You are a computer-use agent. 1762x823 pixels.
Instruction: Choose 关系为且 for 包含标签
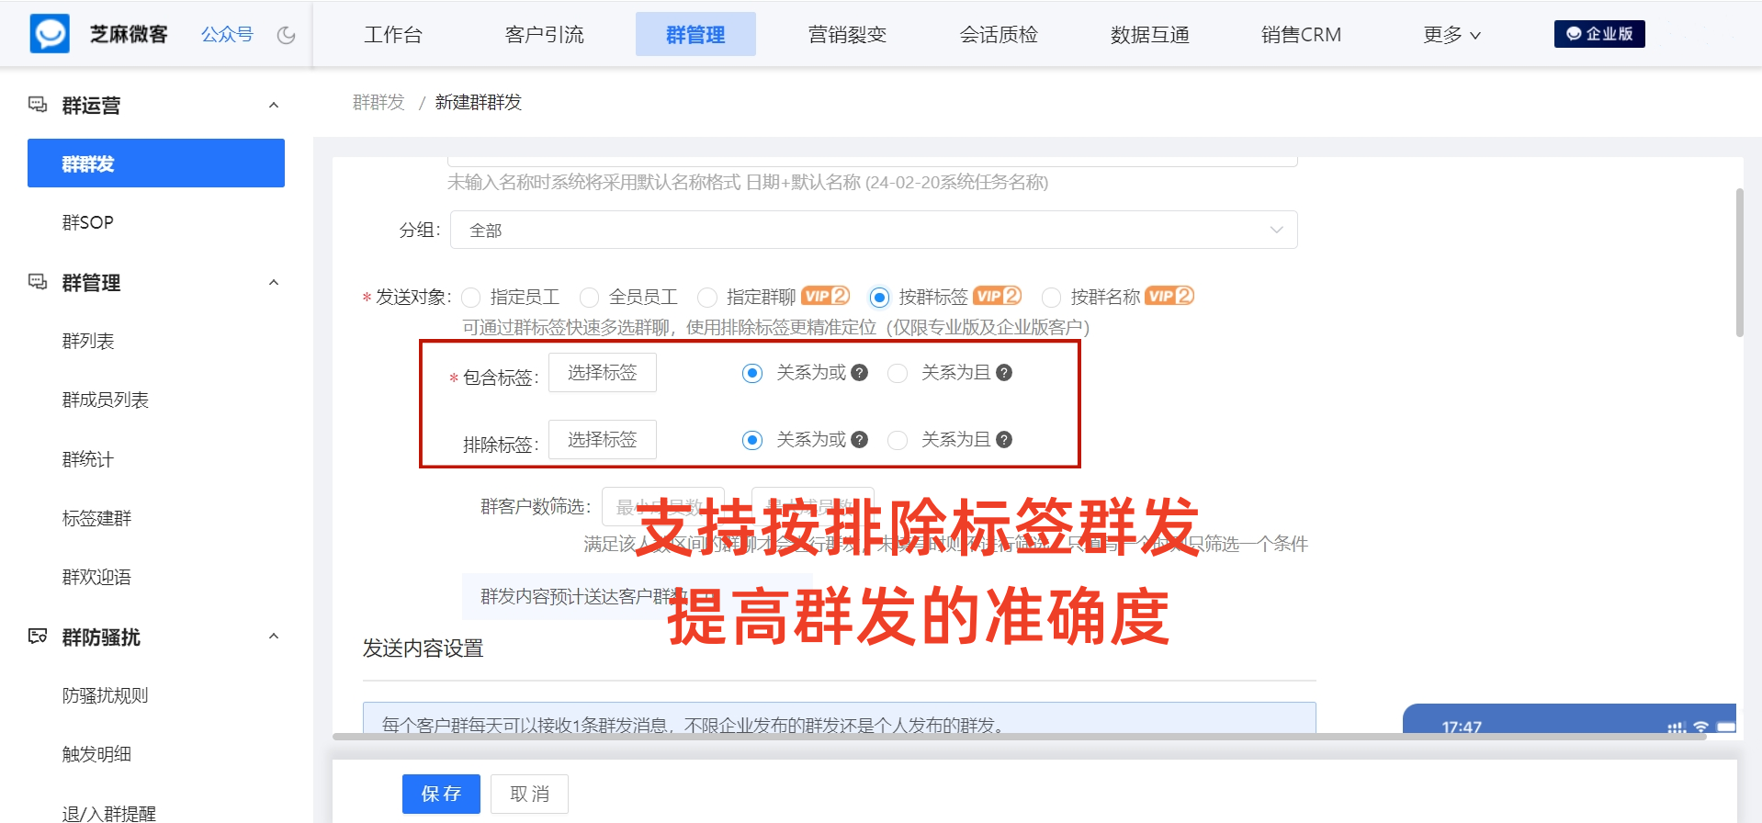(x=898, y=373)
